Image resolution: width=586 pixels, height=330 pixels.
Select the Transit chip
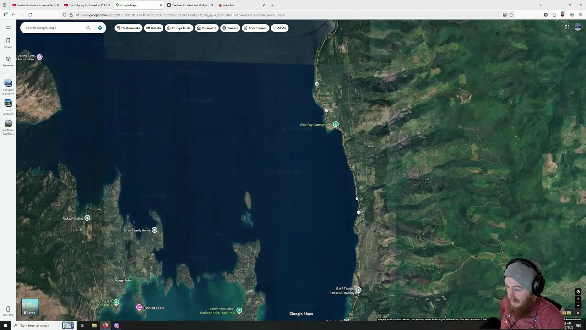pyautogui.click(x=230, y=28)
